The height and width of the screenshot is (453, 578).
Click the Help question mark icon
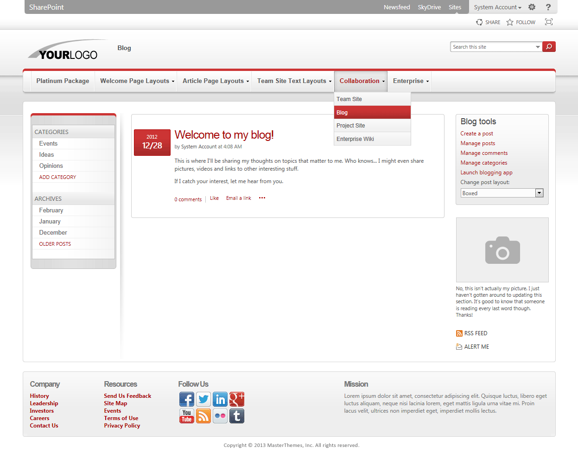(x=548, y=7)
